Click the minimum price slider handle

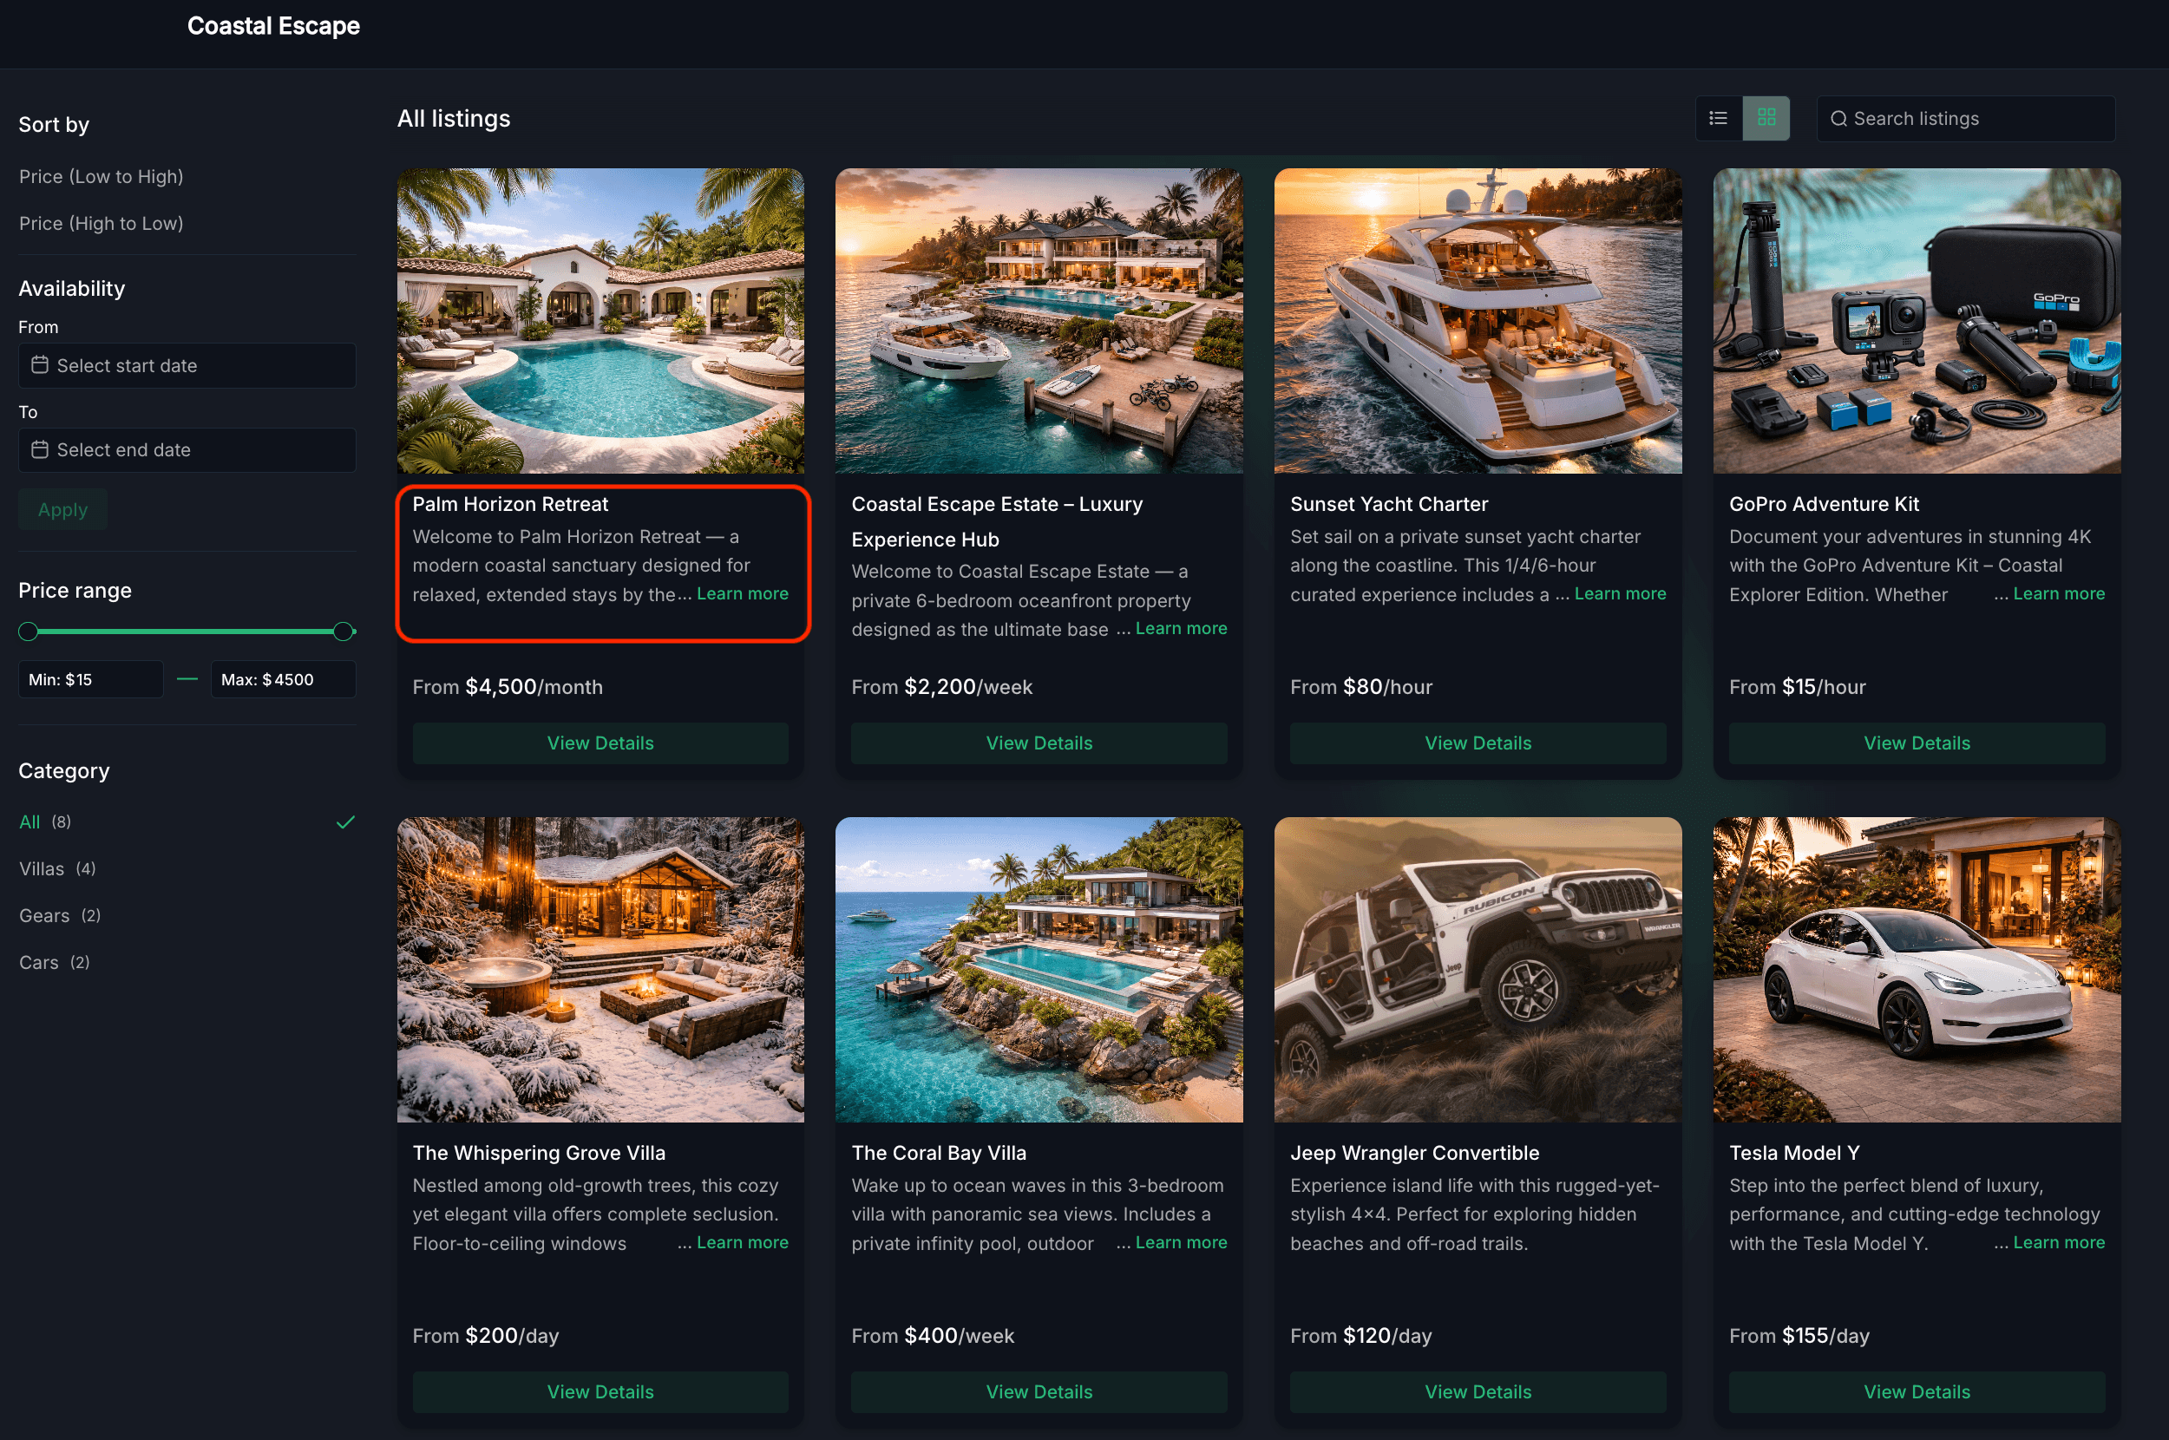pos(29,632)
